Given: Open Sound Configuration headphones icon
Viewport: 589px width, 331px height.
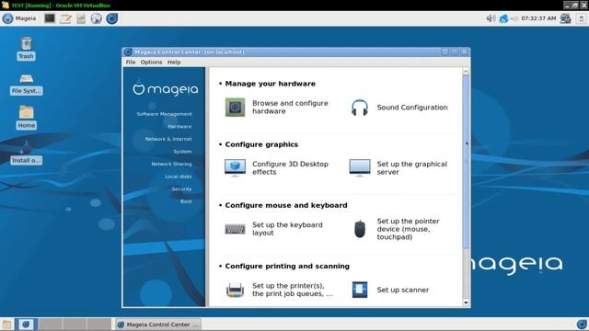Looking at the screenshot, I should pyautogui.click(x=360, y=108).
